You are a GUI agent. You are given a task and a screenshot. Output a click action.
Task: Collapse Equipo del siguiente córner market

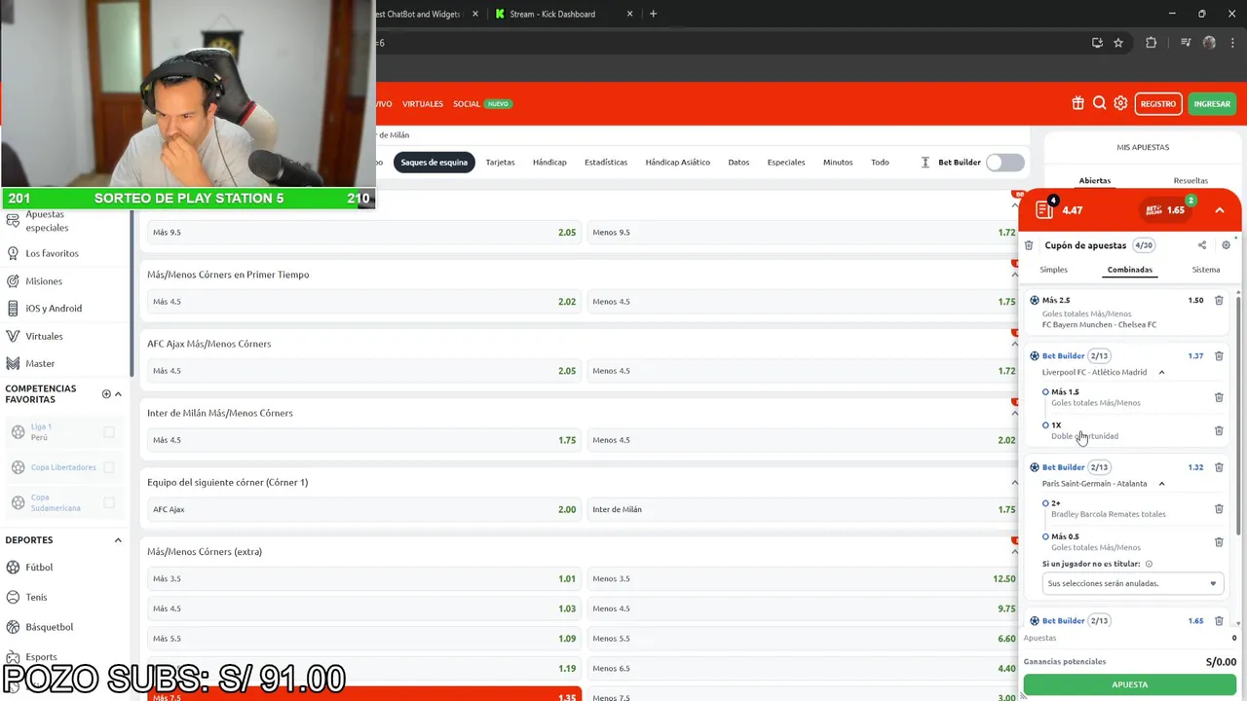tap(1014, 483)
